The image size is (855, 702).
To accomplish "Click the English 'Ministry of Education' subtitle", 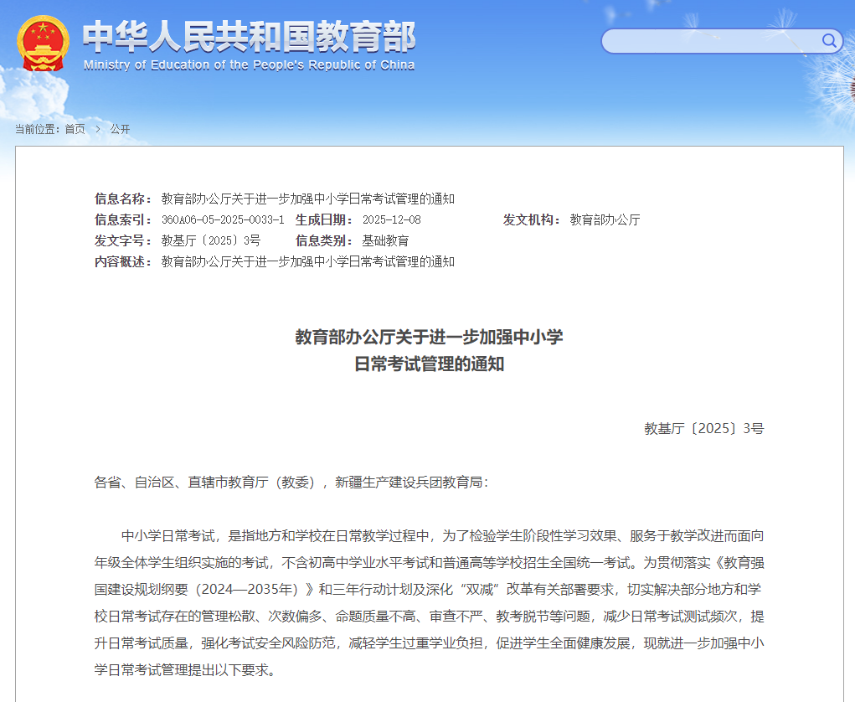I will pyautogui.click(x=249, y=65).
